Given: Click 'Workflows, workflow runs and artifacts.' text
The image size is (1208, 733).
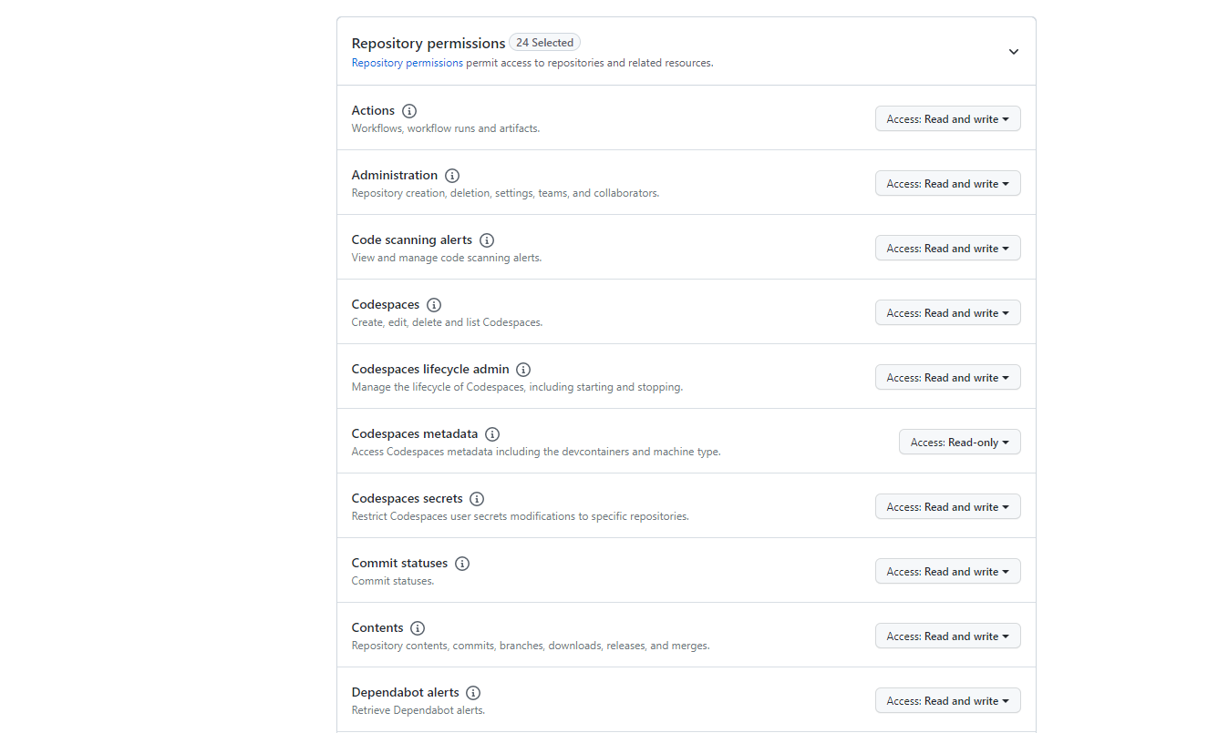Looking at the screenshot, I should pyautogui.click(x=446, y=128).
